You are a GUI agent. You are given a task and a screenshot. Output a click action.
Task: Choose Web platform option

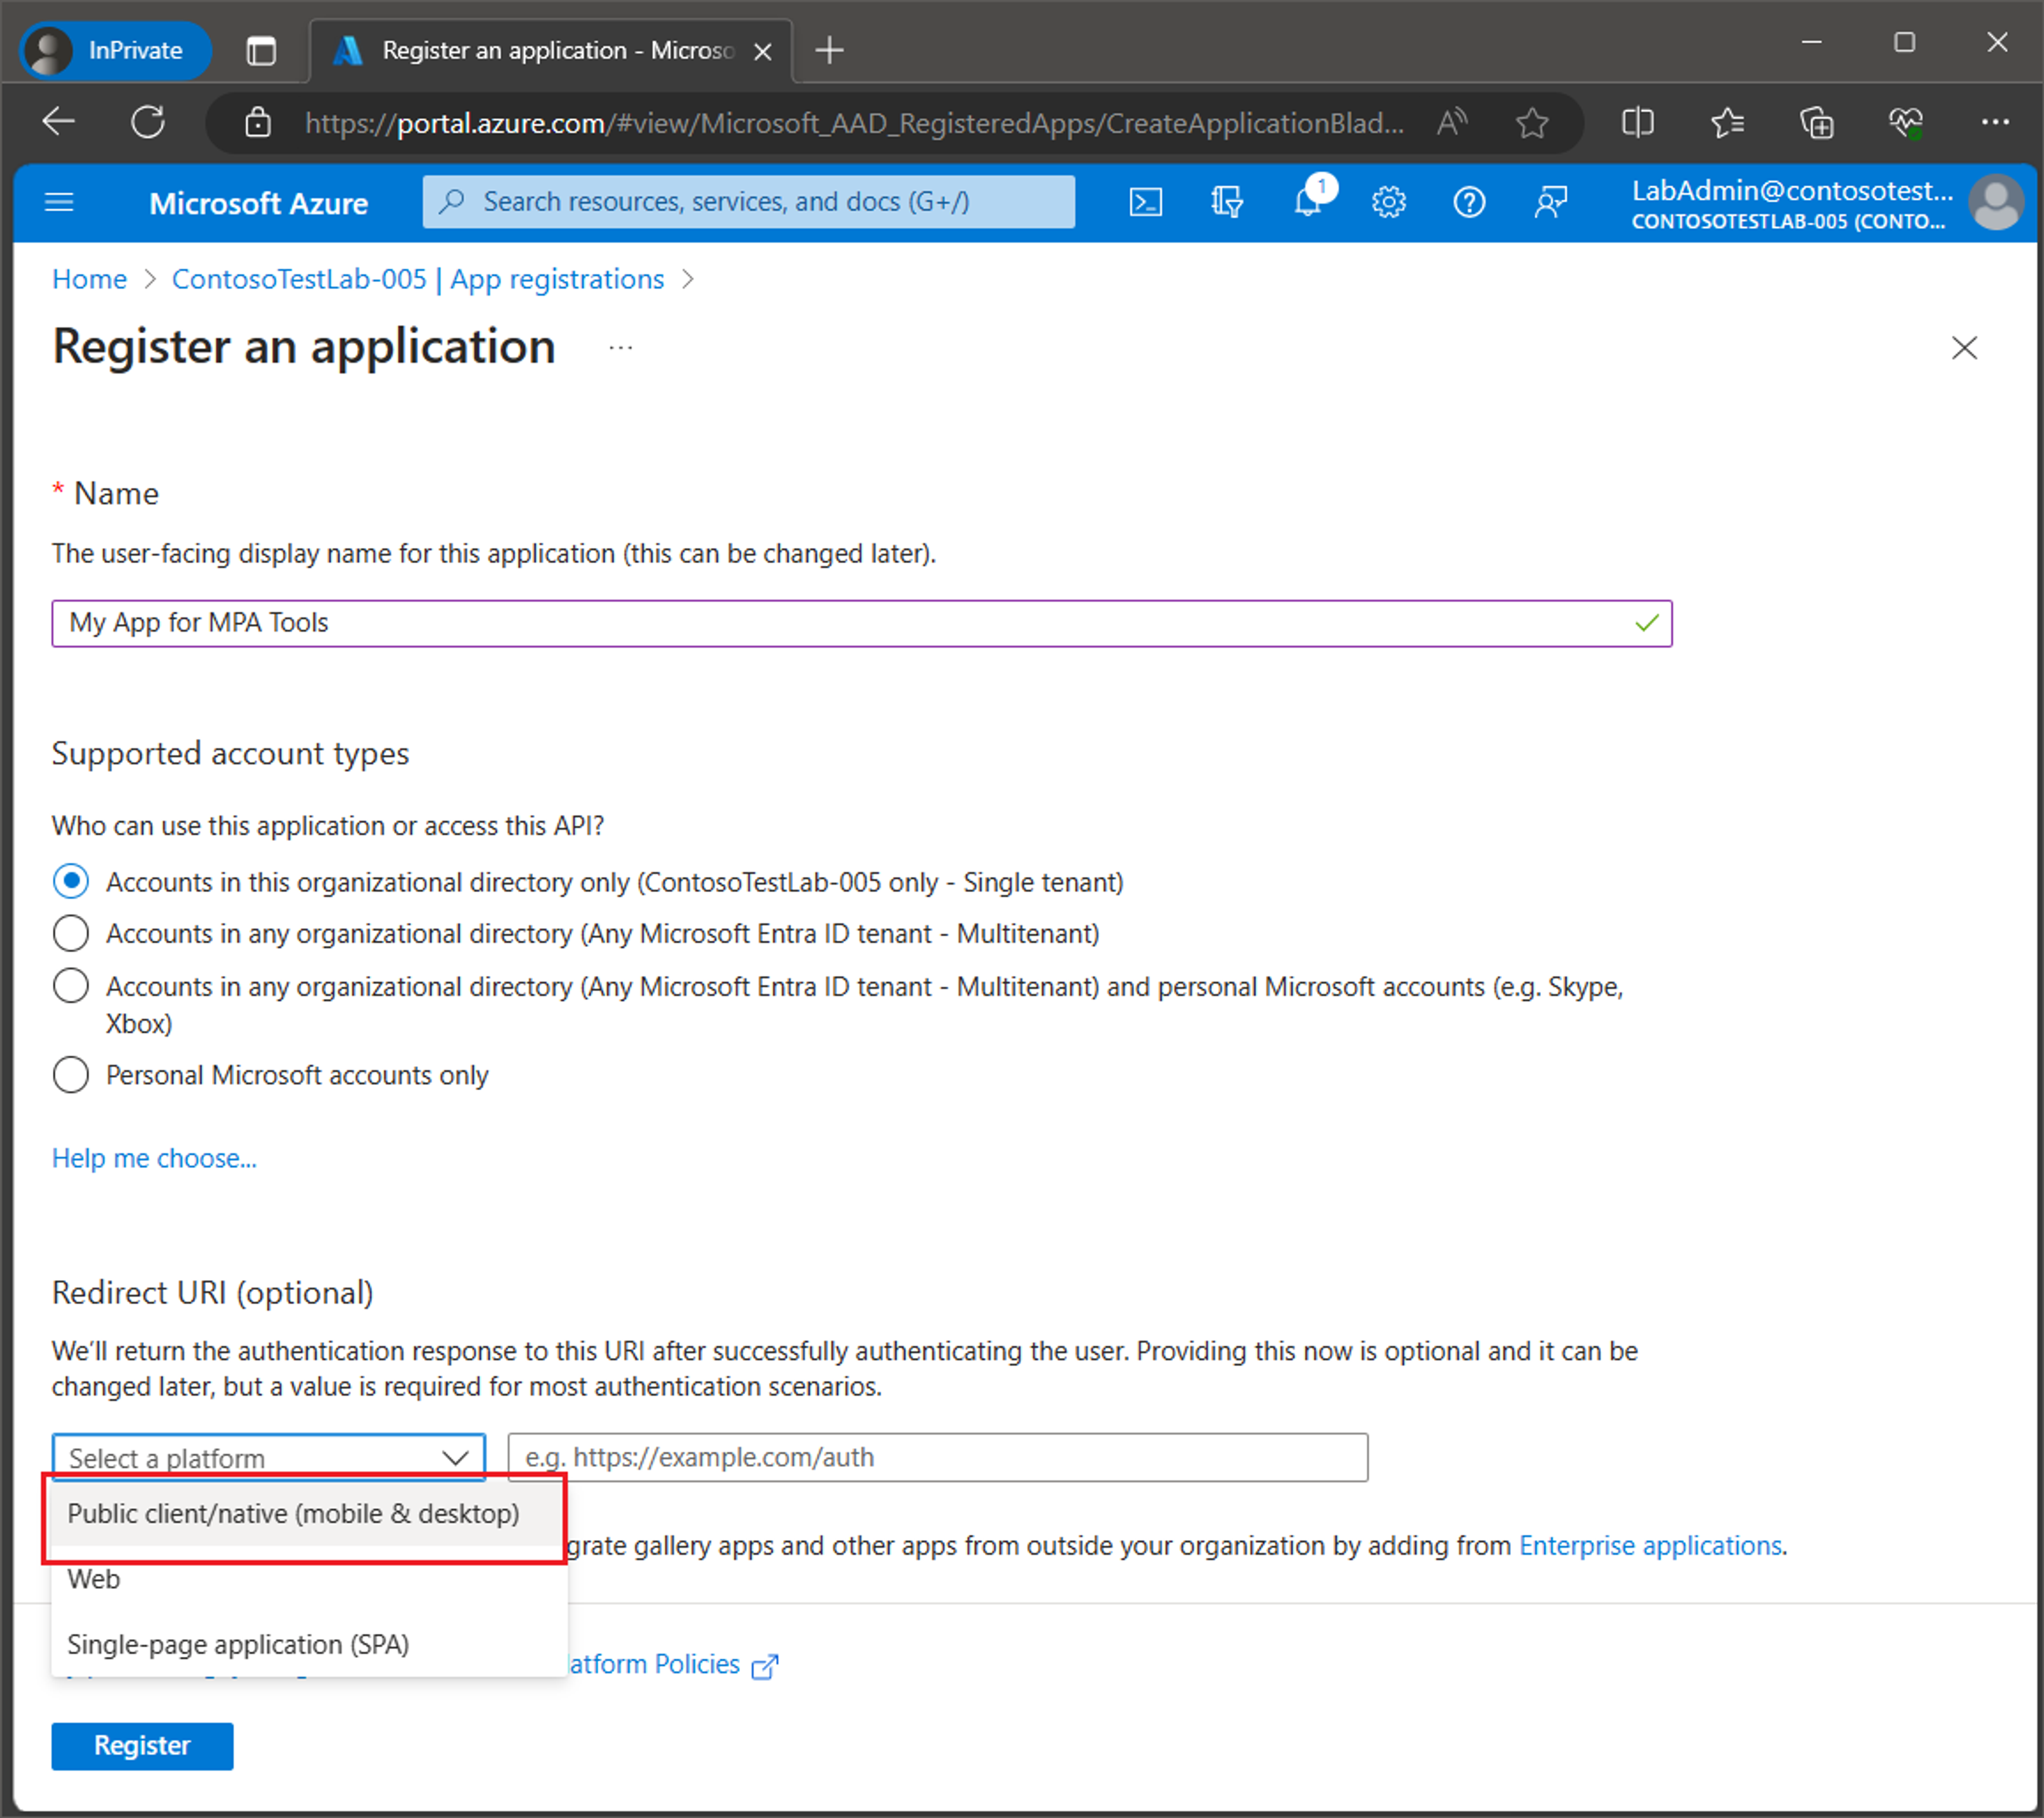click(x=309, y=1579)
